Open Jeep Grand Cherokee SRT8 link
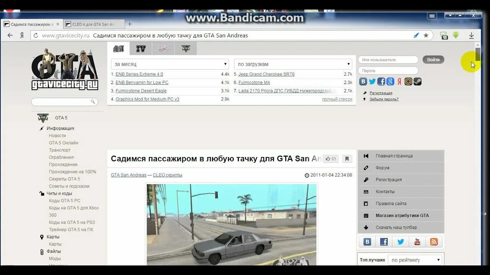Screen dimensions: 490x275 tap(266, 74)
